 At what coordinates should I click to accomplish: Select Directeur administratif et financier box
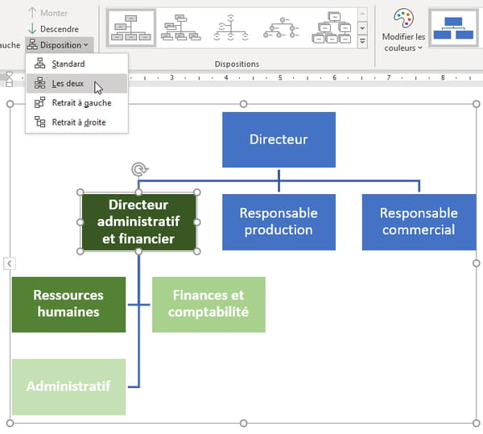tap(138, 221)
